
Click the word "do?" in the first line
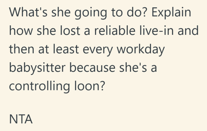point(137,12)
